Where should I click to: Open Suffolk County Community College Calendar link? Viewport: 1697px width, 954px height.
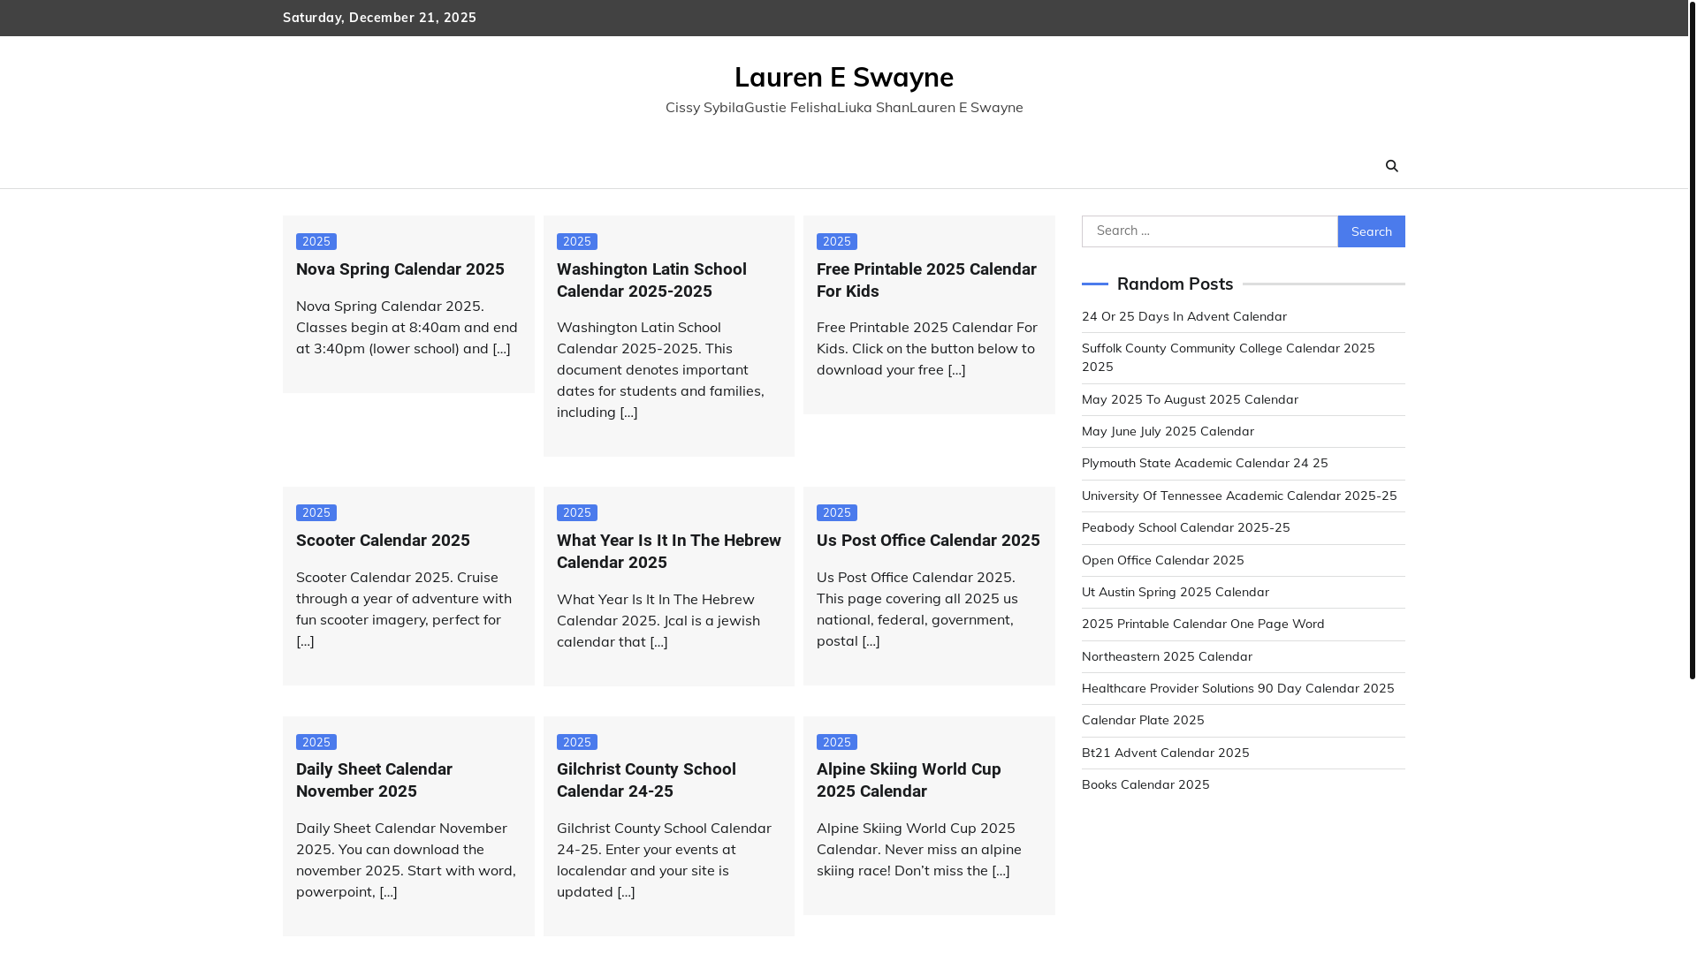[x=1228, y=357]
